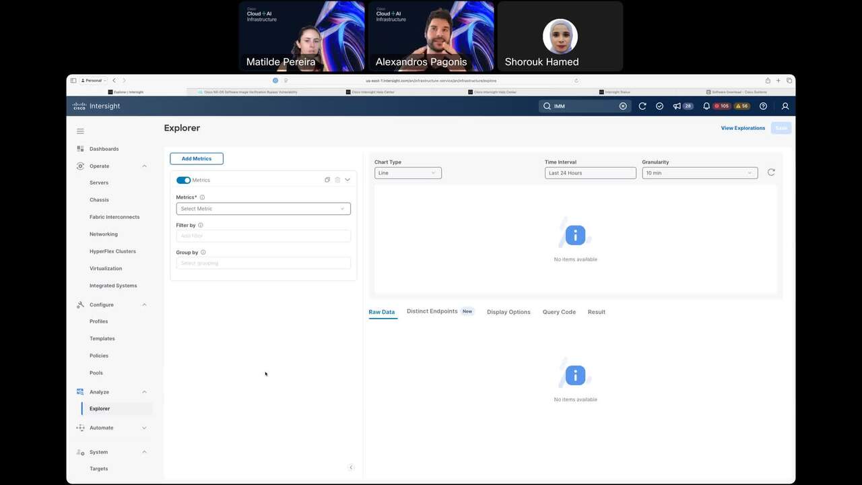This screenshot has height=485, width=862.
Task: Click the IMM search field
Action: (x=584, y=106)
